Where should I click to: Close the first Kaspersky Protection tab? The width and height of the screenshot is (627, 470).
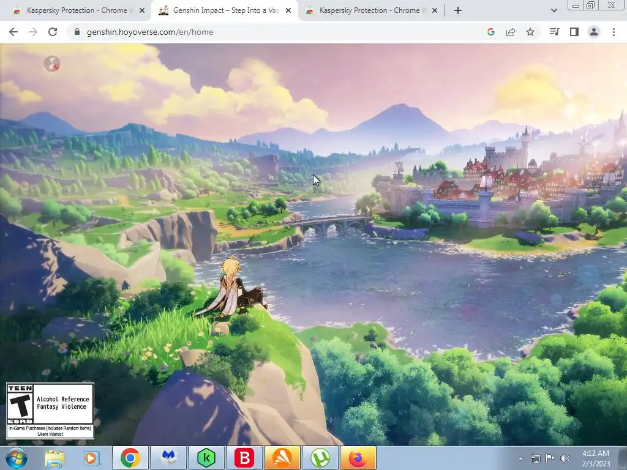coord(142,10)
